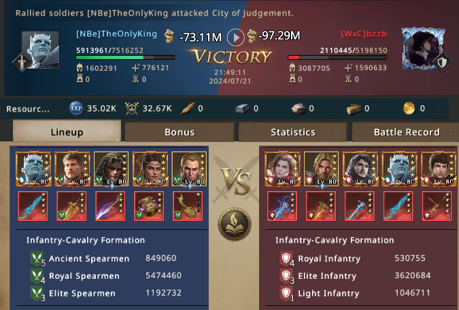Screen dimensions: 459x310
Task: Click the EXP reward icon
Action: coord(76,108)
